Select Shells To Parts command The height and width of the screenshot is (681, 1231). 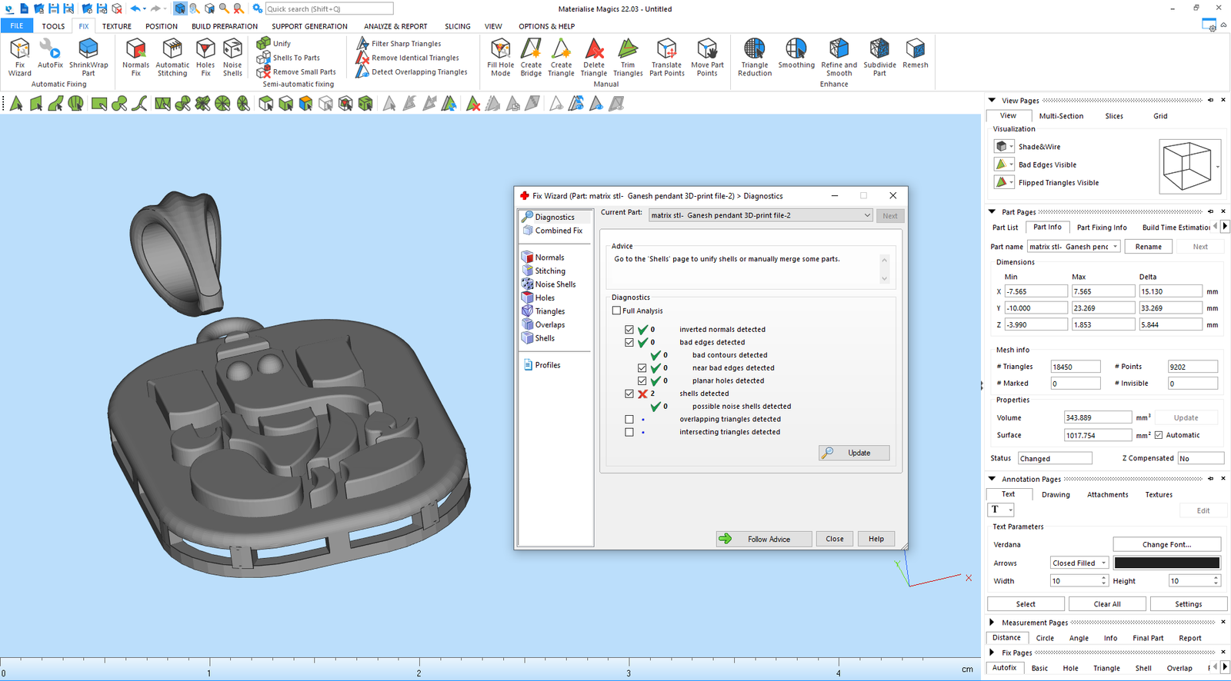289,58
